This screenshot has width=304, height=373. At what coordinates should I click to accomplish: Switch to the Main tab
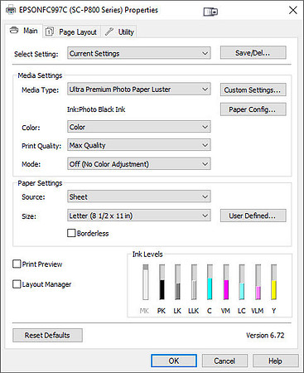pyautogui.click(x=23, y=31)
